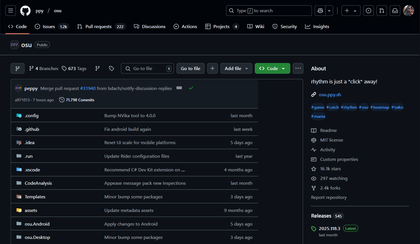Image resolution: width=420 pixels, height=244 pixels.
Task: View the Projects tab
Action: pos(222,26)
